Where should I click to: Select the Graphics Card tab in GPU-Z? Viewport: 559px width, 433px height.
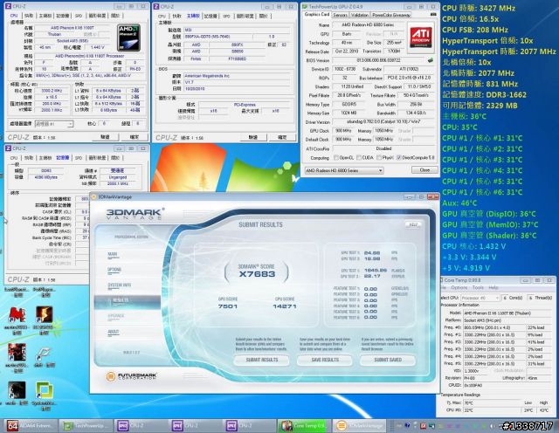point(316,15)
